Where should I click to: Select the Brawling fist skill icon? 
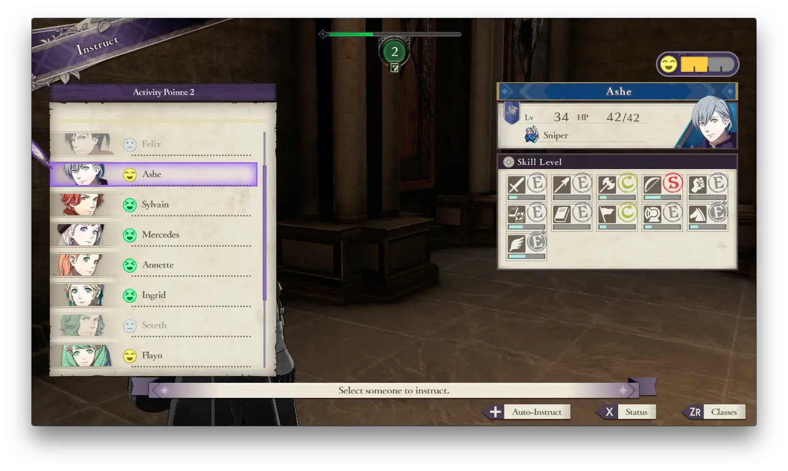(x=697, y=185)
